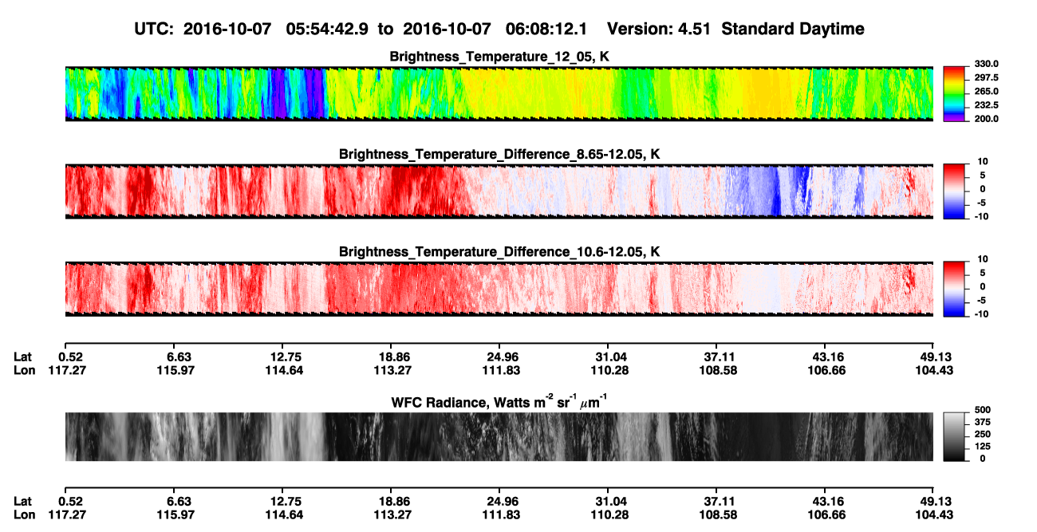Click the '125' label on the grayscale colorbar

(982, 447)
